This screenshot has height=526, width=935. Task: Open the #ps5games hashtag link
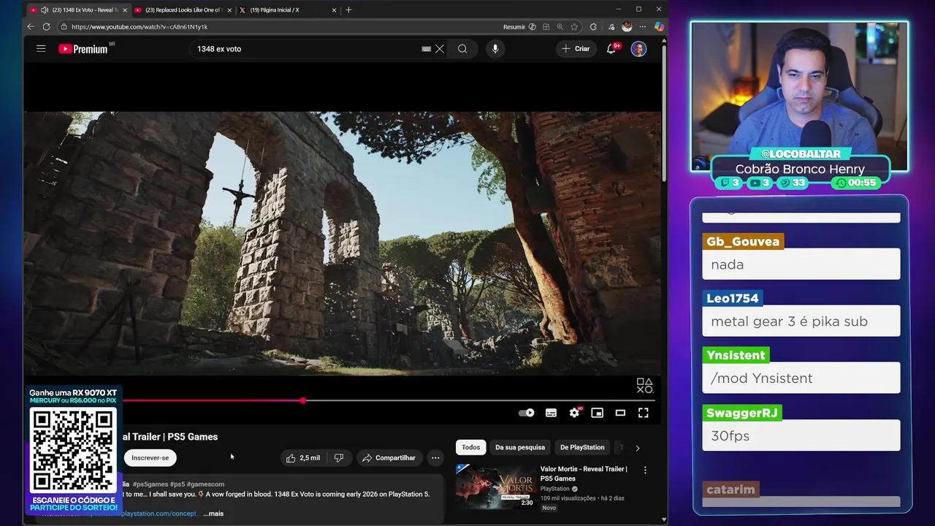tap(150, 484)
